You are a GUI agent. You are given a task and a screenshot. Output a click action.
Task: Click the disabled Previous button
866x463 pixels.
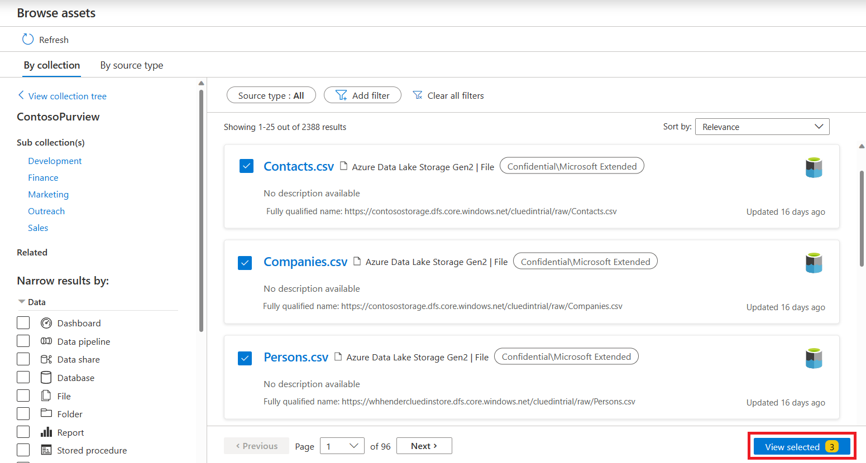[x=256, y=446]
